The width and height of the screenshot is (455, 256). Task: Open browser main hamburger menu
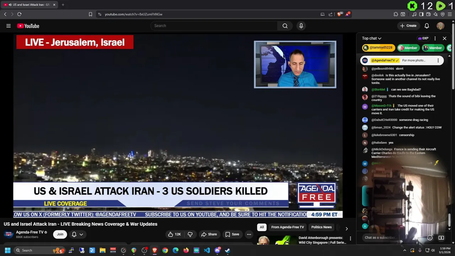tap(450, 14)
